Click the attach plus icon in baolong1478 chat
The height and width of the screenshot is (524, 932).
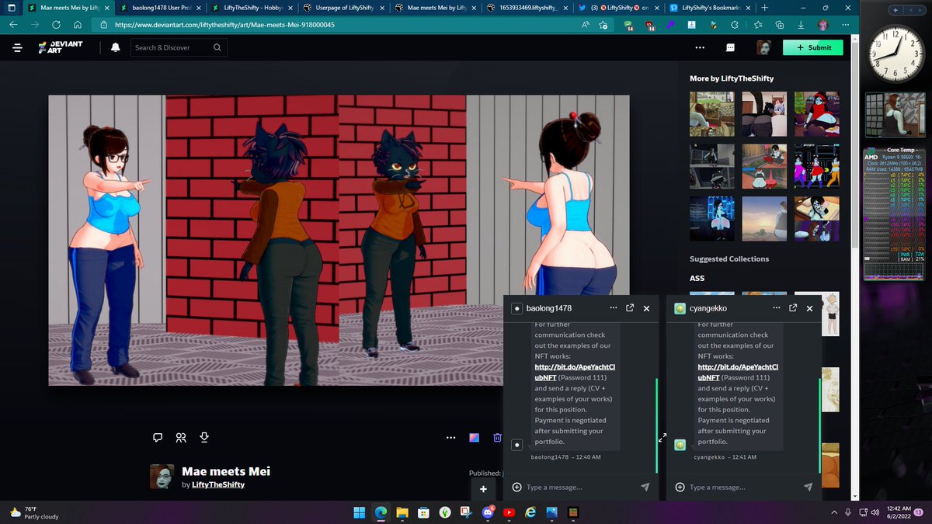[516, 487]
